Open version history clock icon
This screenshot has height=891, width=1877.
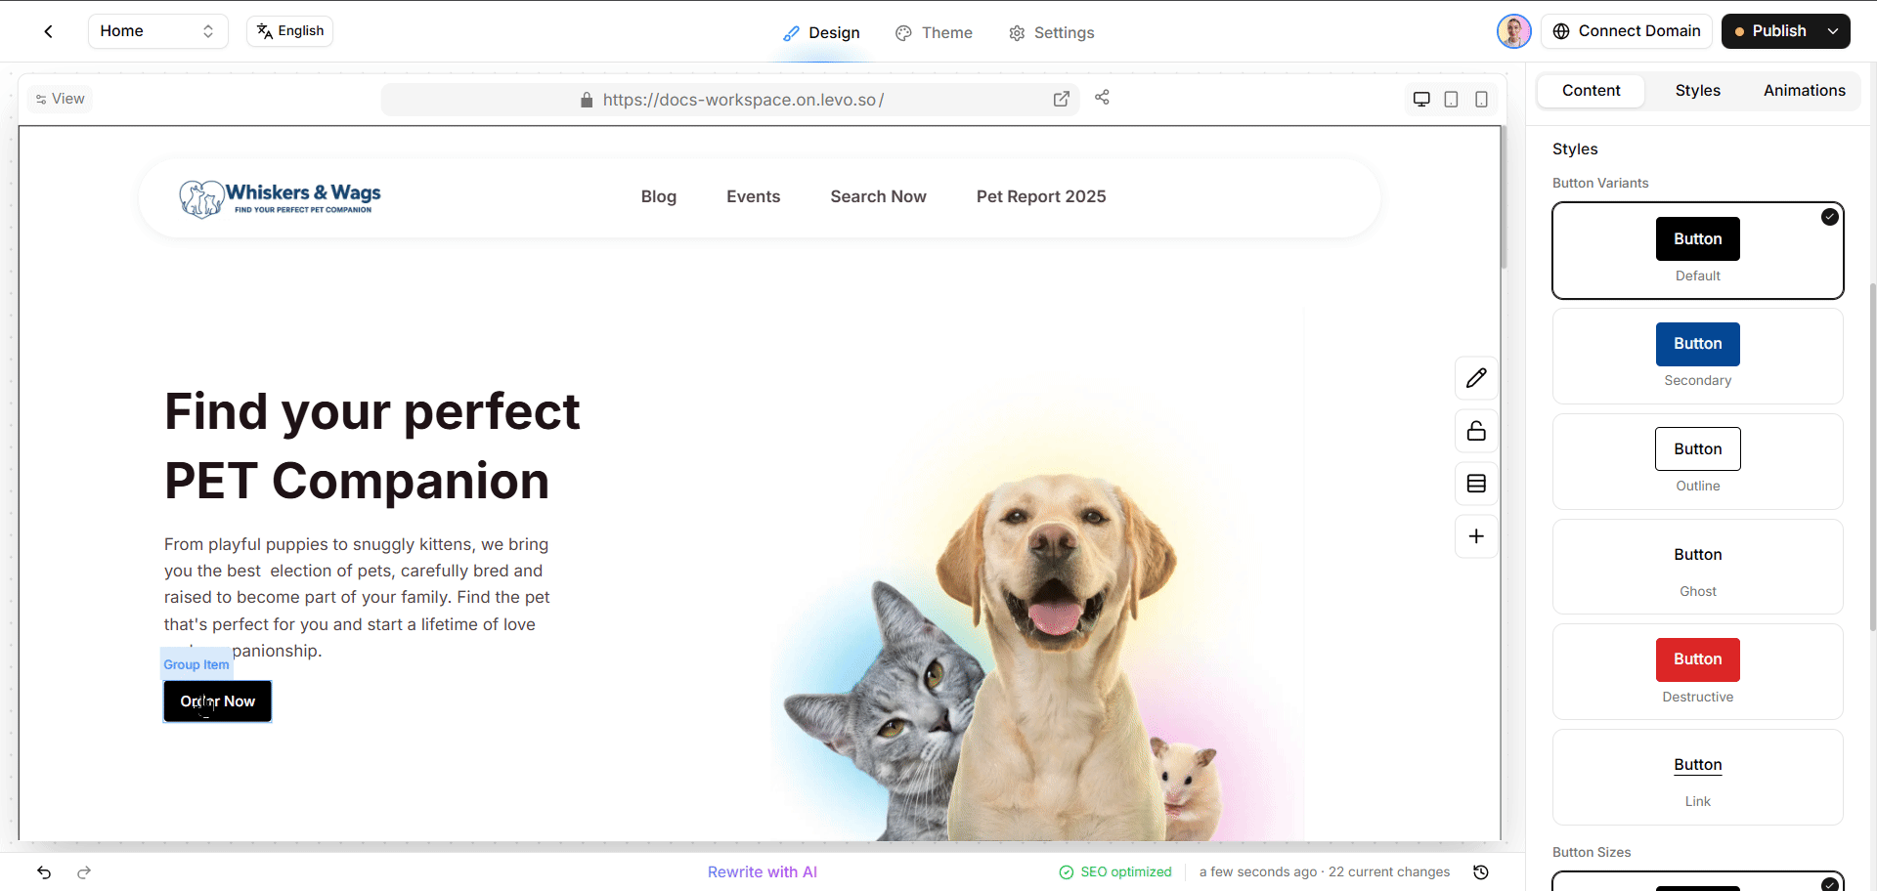[1481, 871]
